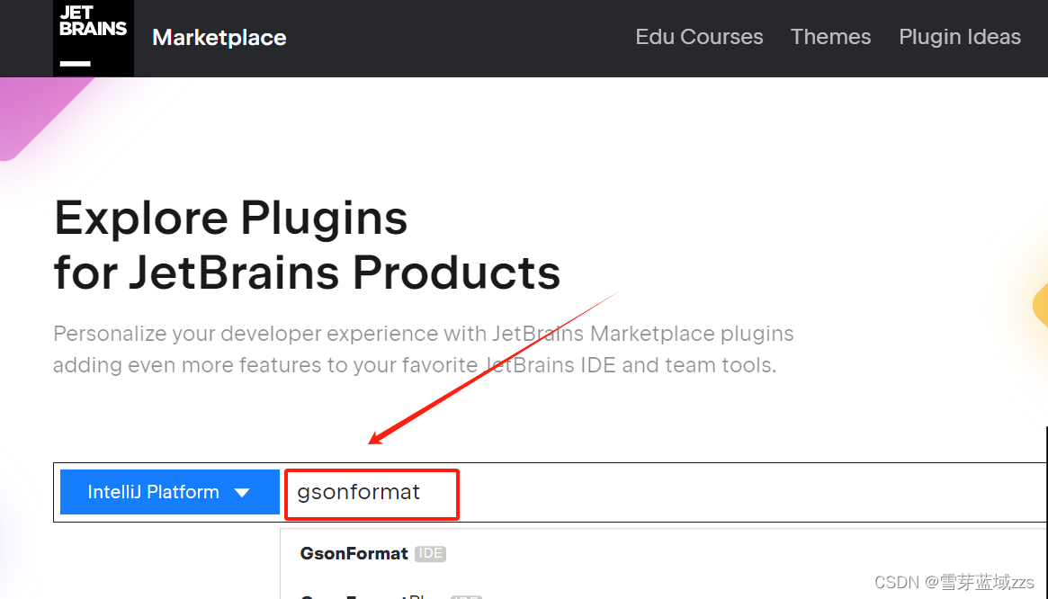Open the JetBrains logo home link

click(x=94, y=38)
